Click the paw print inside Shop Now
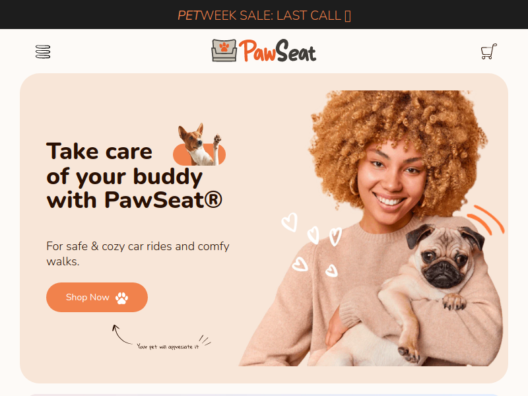 point(121,298)
